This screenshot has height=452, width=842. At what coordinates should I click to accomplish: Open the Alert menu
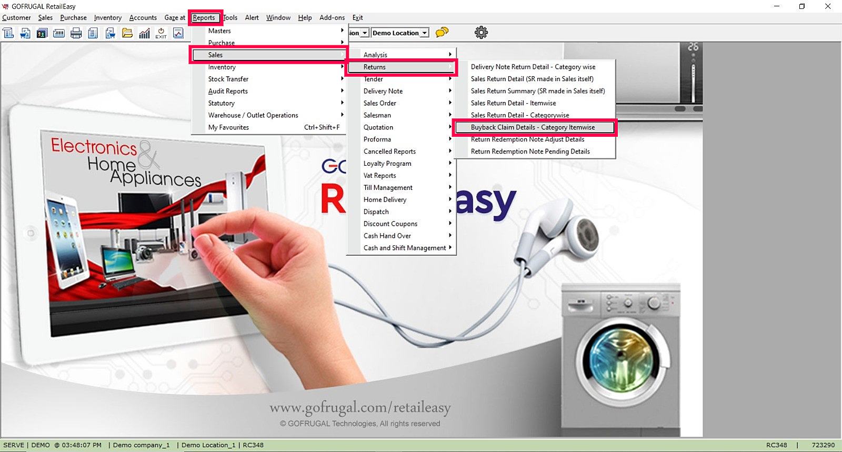pos(252,18)
